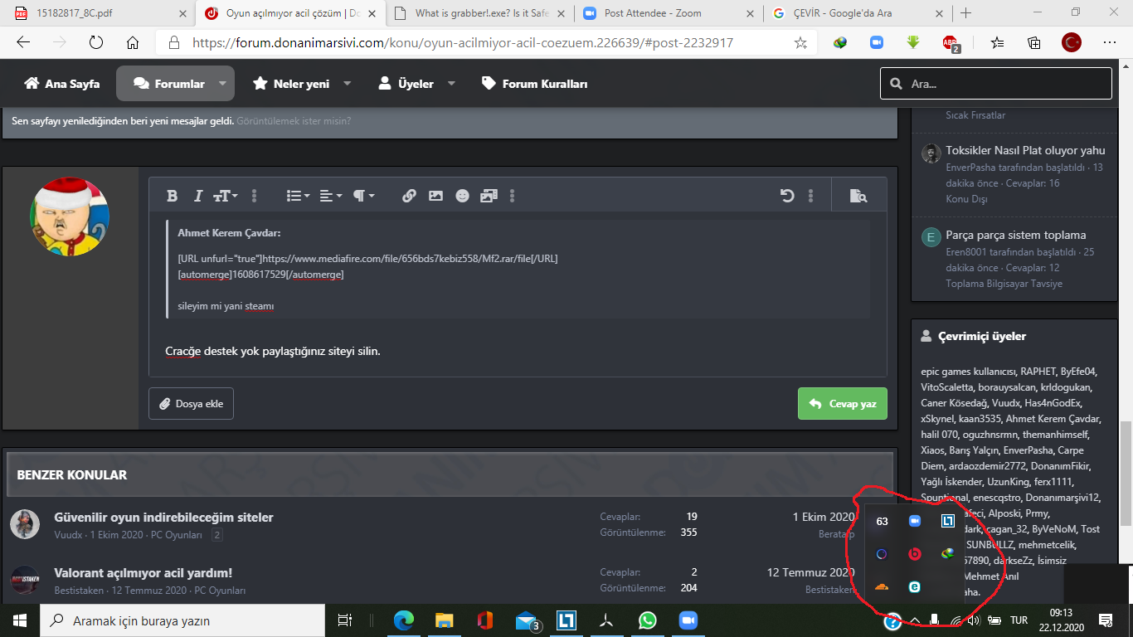Open the topic Güvenilir oyun indirebileceğim siteler
Screen dimensions: 1133x637
click(x=163, y=518)
